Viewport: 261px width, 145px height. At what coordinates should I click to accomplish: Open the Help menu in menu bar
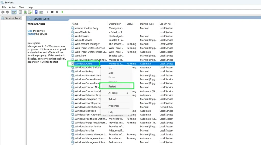click(30, 7)
